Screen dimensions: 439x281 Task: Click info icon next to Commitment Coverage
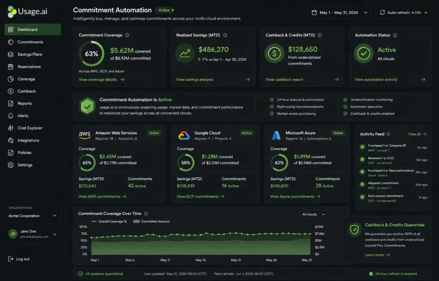pyautogui.click(x=127, y=35)
